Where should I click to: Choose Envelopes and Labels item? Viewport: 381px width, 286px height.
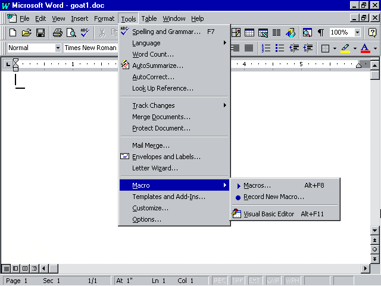point(174,157)
